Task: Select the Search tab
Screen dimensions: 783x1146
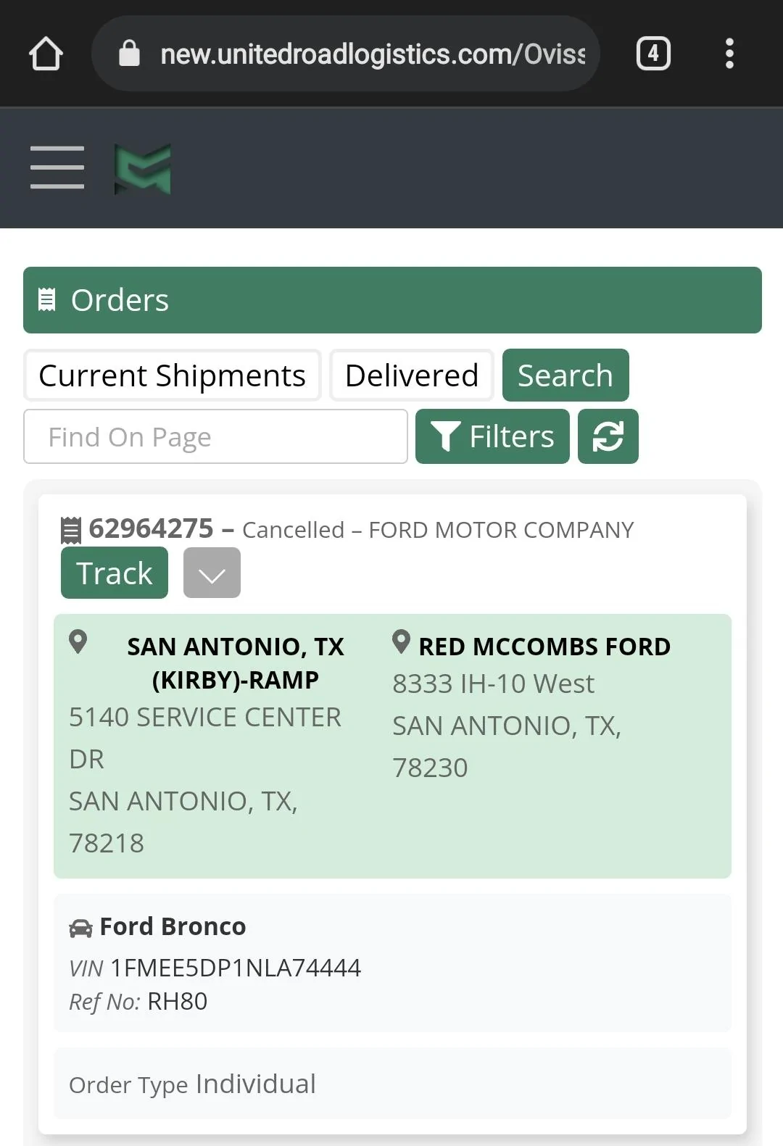Action: point(565,375)
